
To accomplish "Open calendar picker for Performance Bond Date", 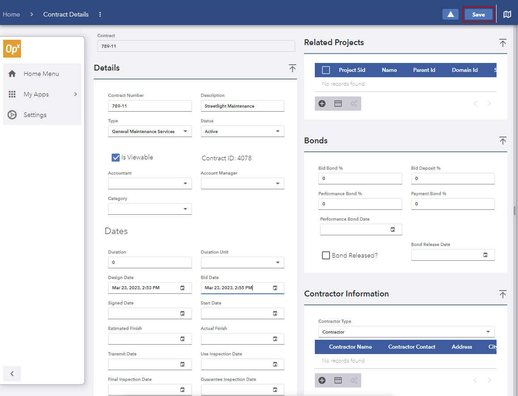I will pyautogui.click(x=393, y=229).
